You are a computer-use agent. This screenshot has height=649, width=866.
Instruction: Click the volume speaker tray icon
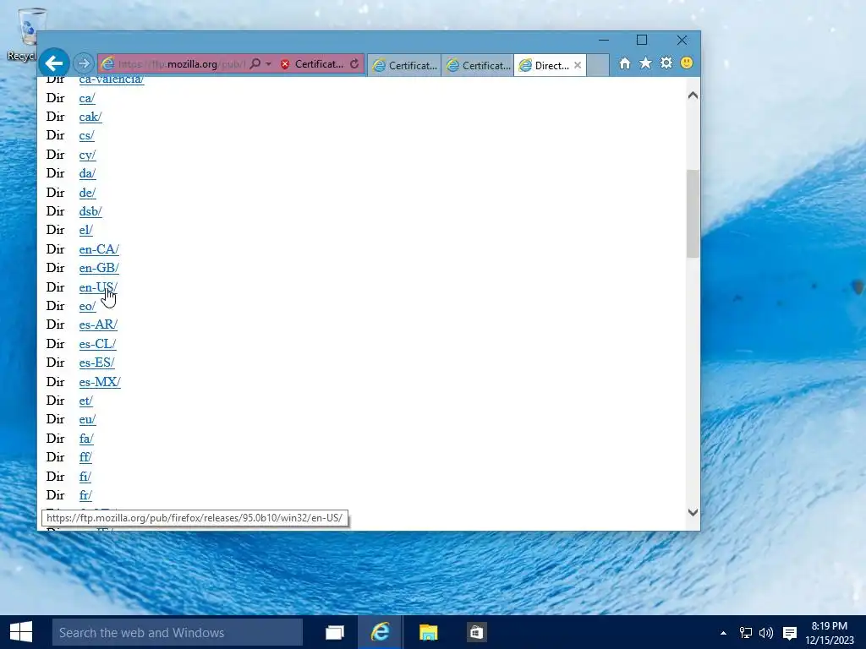click(x=766, y=633)
